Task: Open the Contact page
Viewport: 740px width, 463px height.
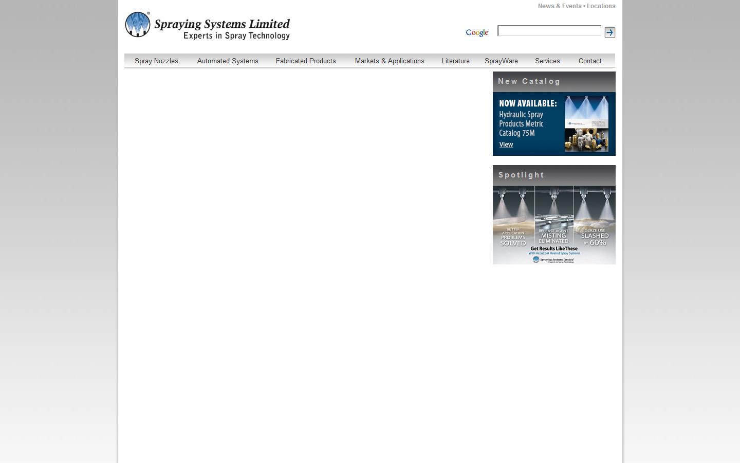Action: (589, 61)
